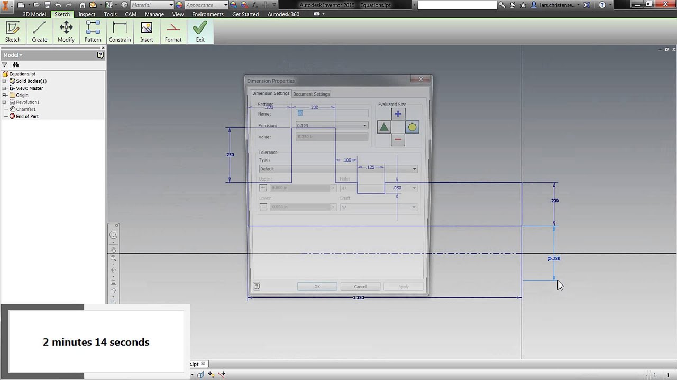Open the Sketch panel tool
677x380 pixels.
[x=13, y=32]
